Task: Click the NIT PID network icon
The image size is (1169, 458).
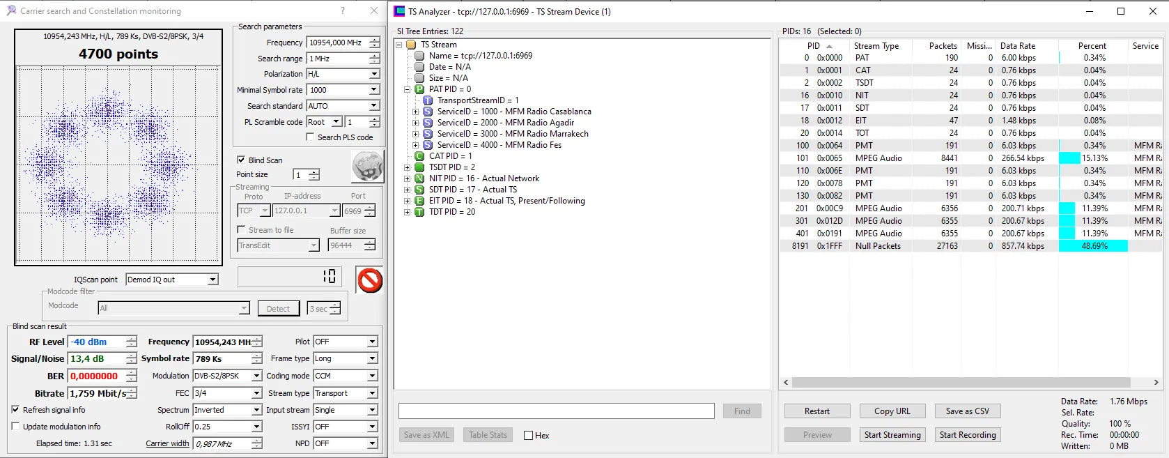Action: tap(419, 178)
